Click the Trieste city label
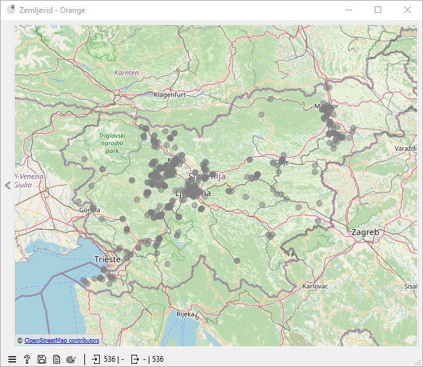 (107, 259)
